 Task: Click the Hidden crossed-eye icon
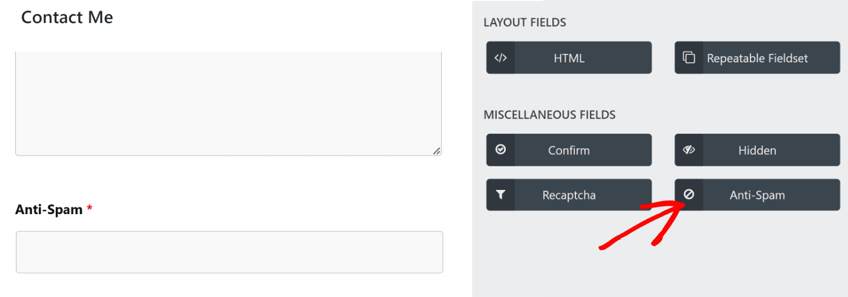point(689,150)
